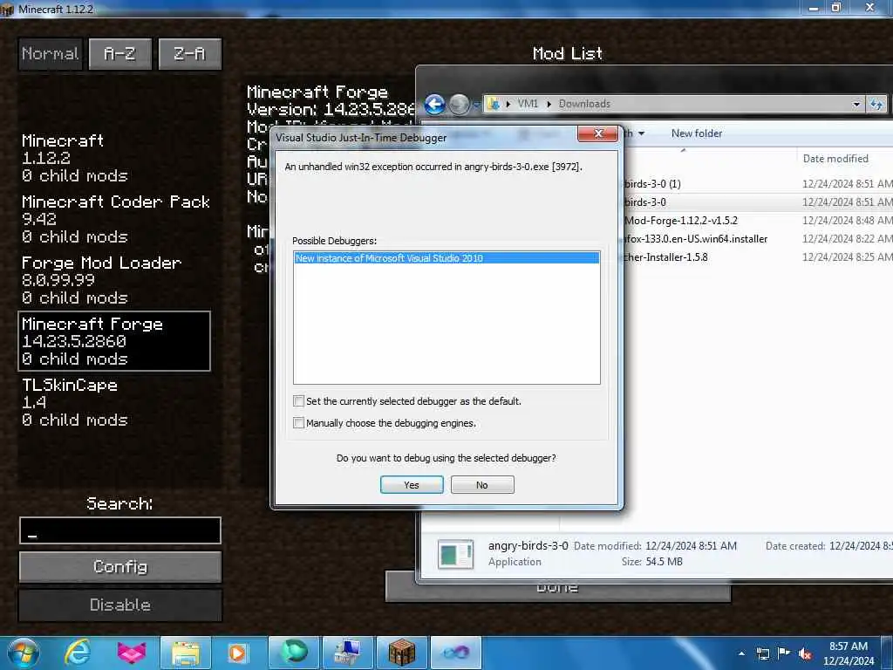Open the computer network taskbar app
The image size is (893, 670).
[x=347, y=653]
